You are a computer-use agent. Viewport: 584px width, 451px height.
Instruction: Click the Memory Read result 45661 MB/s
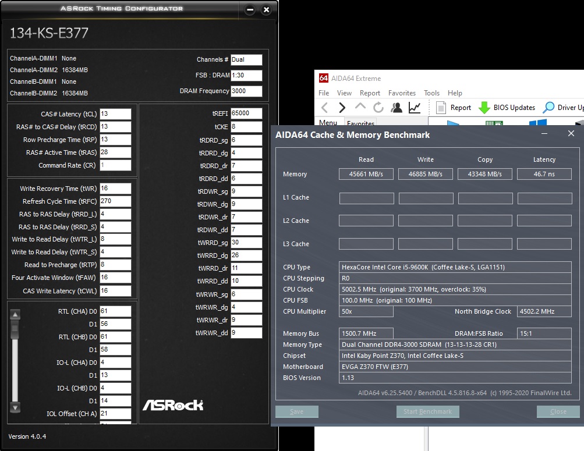click(x=366, y=174)
